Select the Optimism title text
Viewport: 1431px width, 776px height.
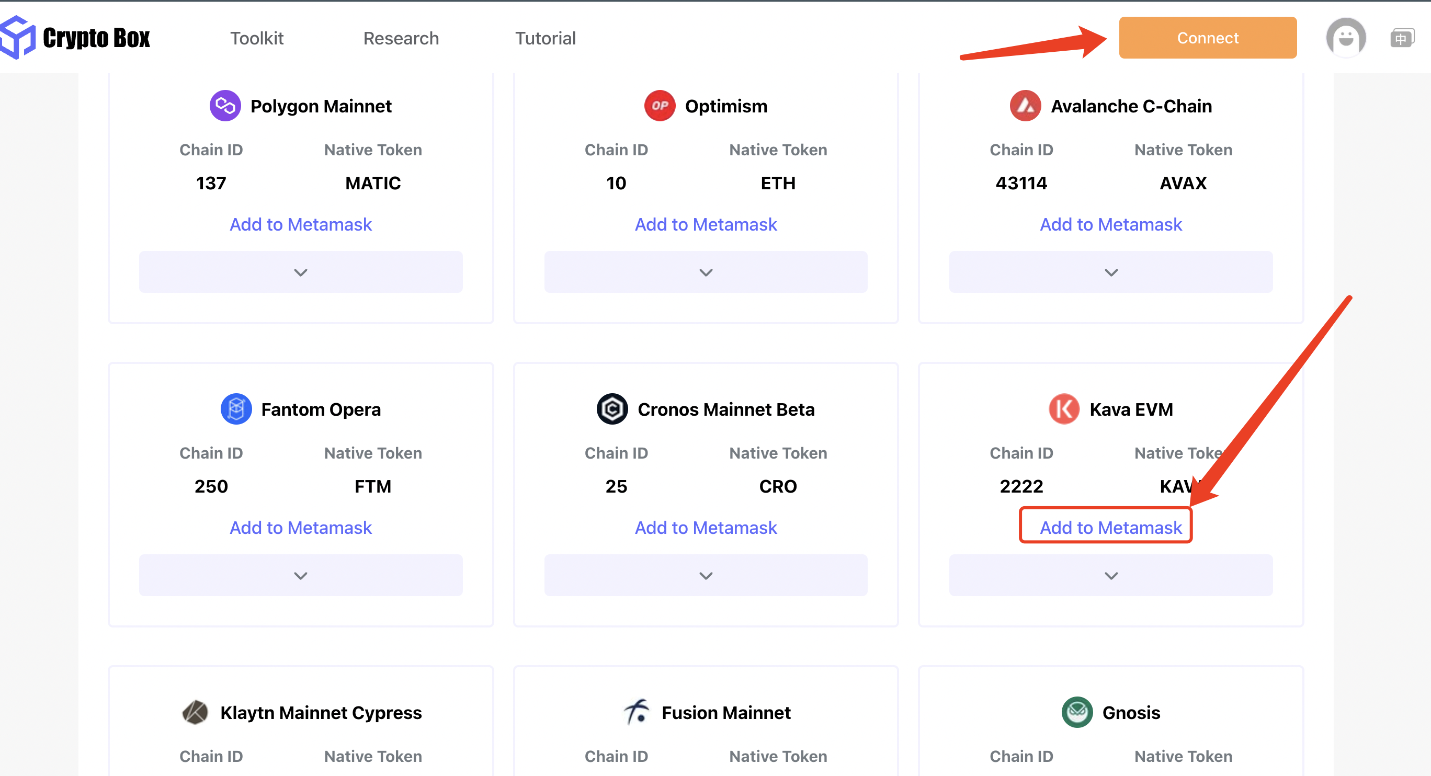pos(726,106)
